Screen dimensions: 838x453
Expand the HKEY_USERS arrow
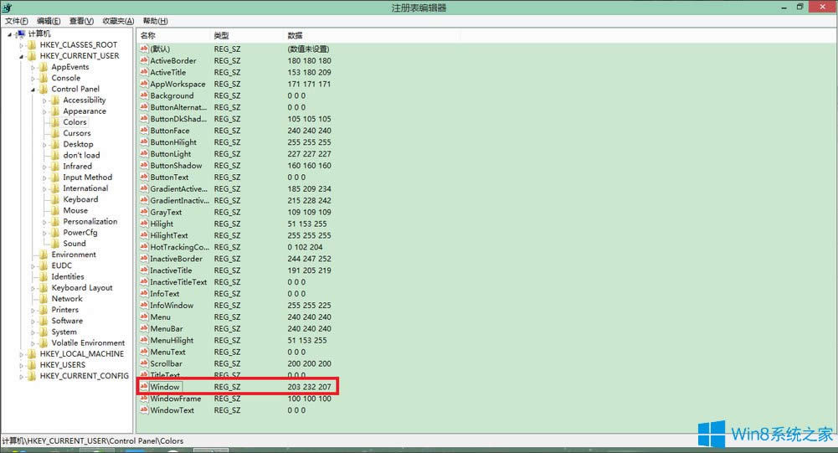[x=22, y=366]
